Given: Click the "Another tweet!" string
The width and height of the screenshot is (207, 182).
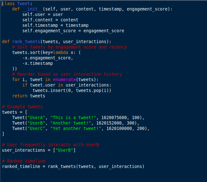Looking at the screenshot, I should point(71,123).
